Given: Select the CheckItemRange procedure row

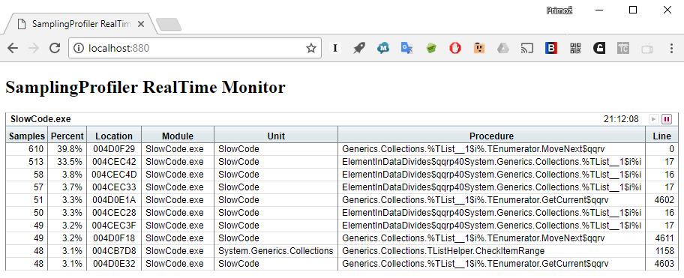Looking at the screenshot, I should click(x=341, y=251).
